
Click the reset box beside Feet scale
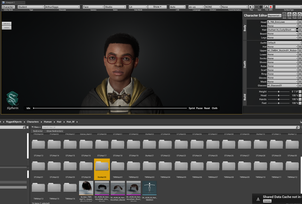point(300,103)
